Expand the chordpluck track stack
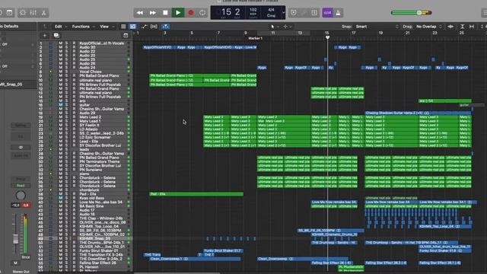This screenshot has width=487, height=274. tap(51, 190)
